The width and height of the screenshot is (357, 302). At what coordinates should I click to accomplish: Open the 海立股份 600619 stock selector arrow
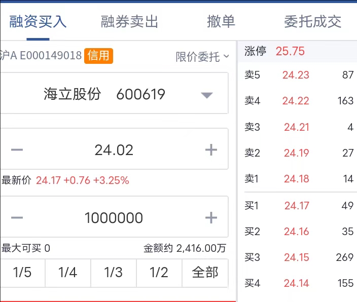point(207,94)
